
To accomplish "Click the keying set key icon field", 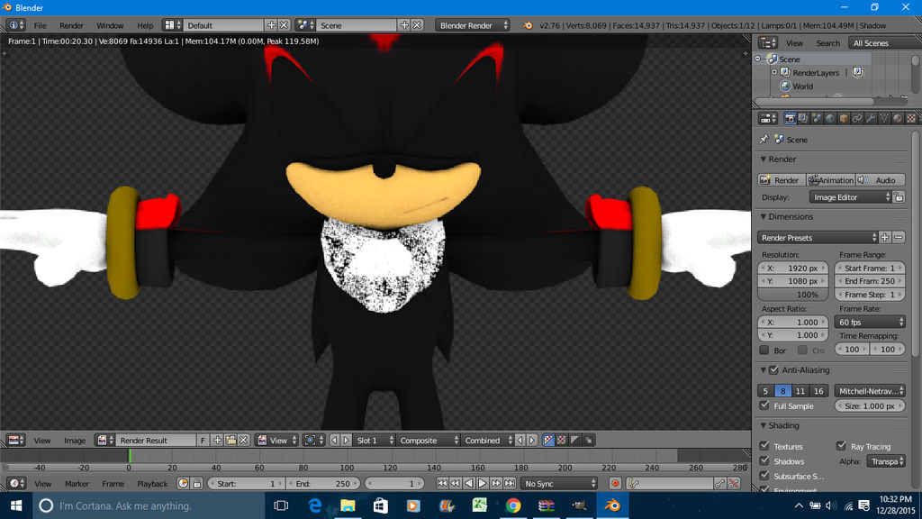I will 669,484.
